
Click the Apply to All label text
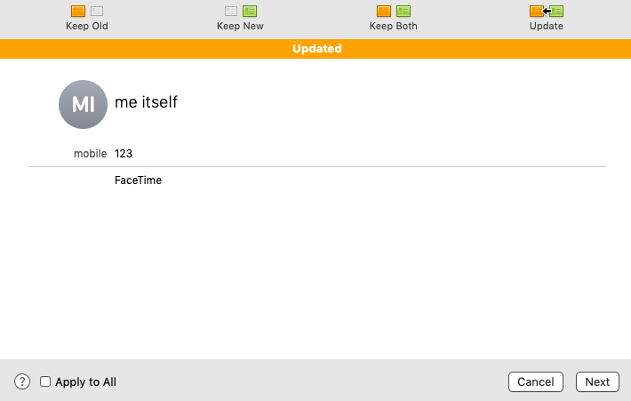[85, 381]
